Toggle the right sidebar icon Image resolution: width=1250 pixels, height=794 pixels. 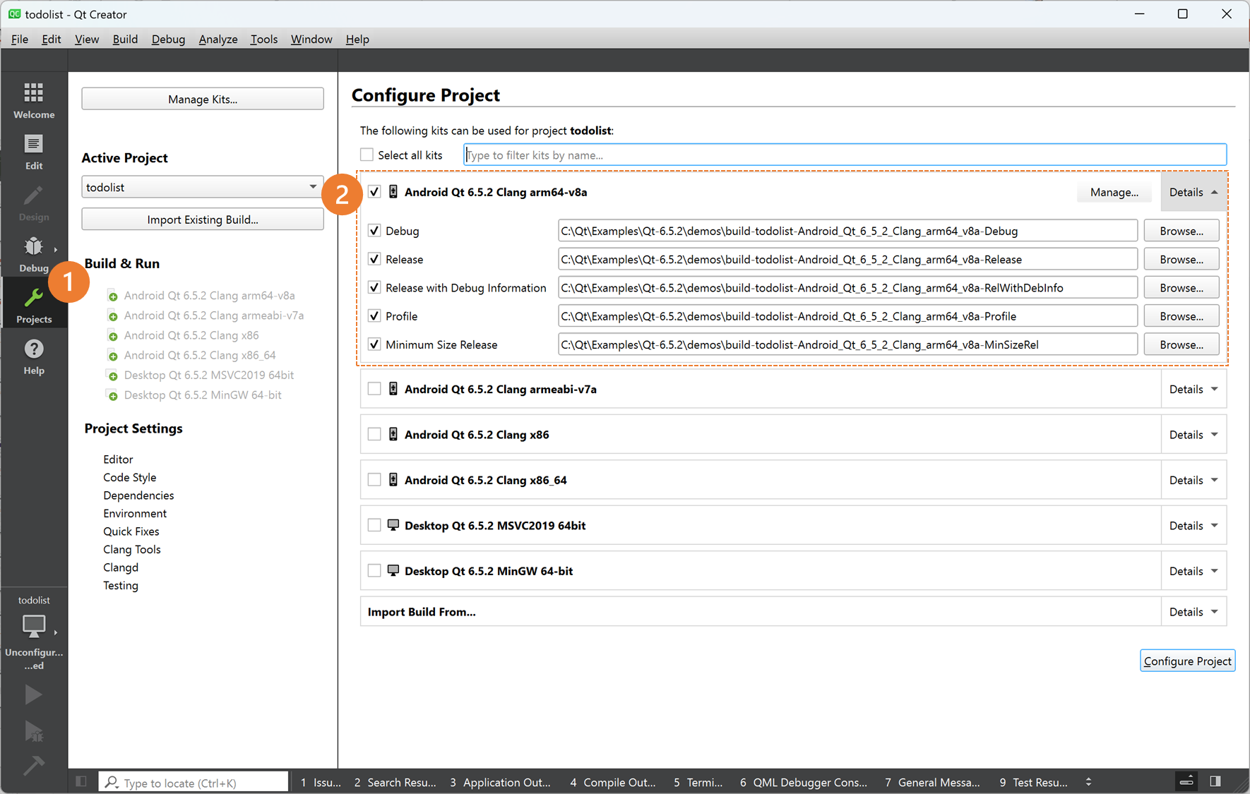click(x=1215, y=781)
